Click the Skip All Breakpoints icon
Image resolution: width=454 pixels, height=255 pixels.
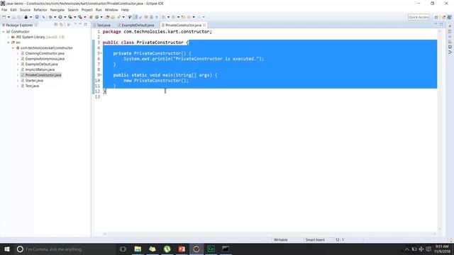[44, 17]
